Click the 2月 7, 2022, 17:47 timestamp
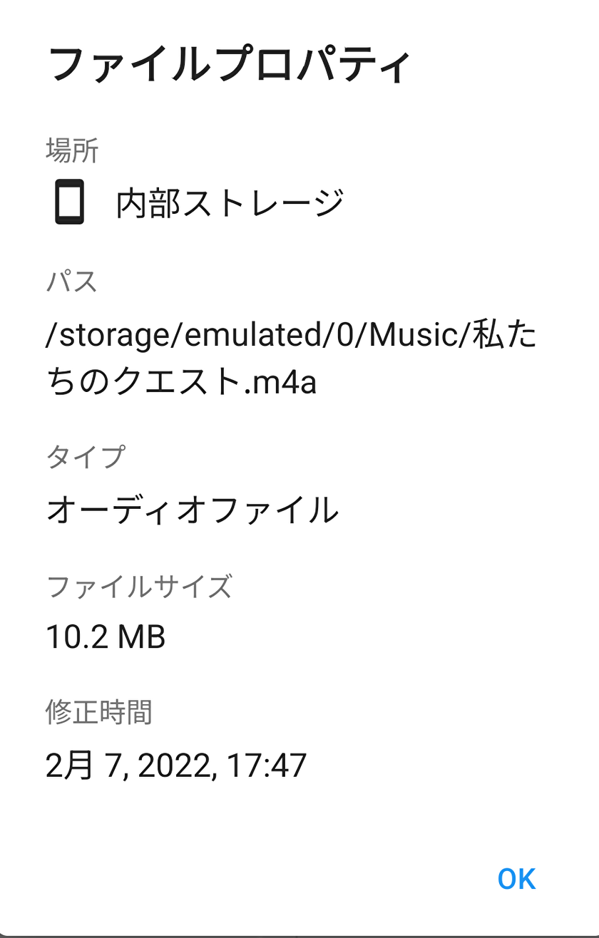The height and width of the screenshot is (938, 599). coord(176,766)
